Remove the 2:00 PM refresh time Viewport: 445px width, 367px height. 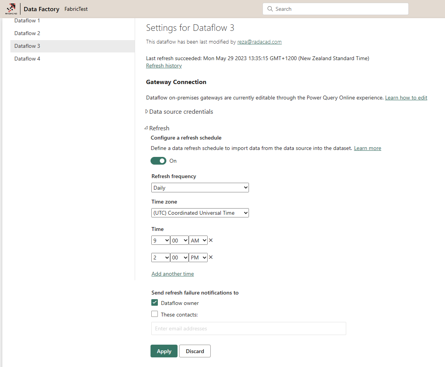(211, 257)
